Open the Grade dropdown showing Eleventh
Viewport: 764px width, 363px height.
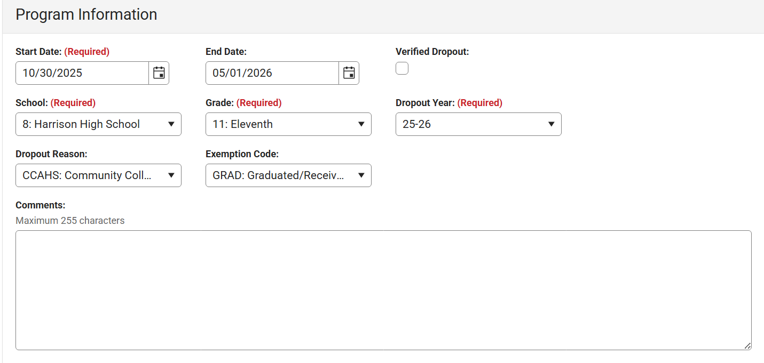[x=288, y=124]
